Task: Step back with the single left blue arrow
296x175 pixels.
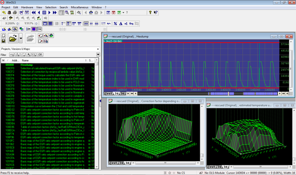Action: pos(39,12)
